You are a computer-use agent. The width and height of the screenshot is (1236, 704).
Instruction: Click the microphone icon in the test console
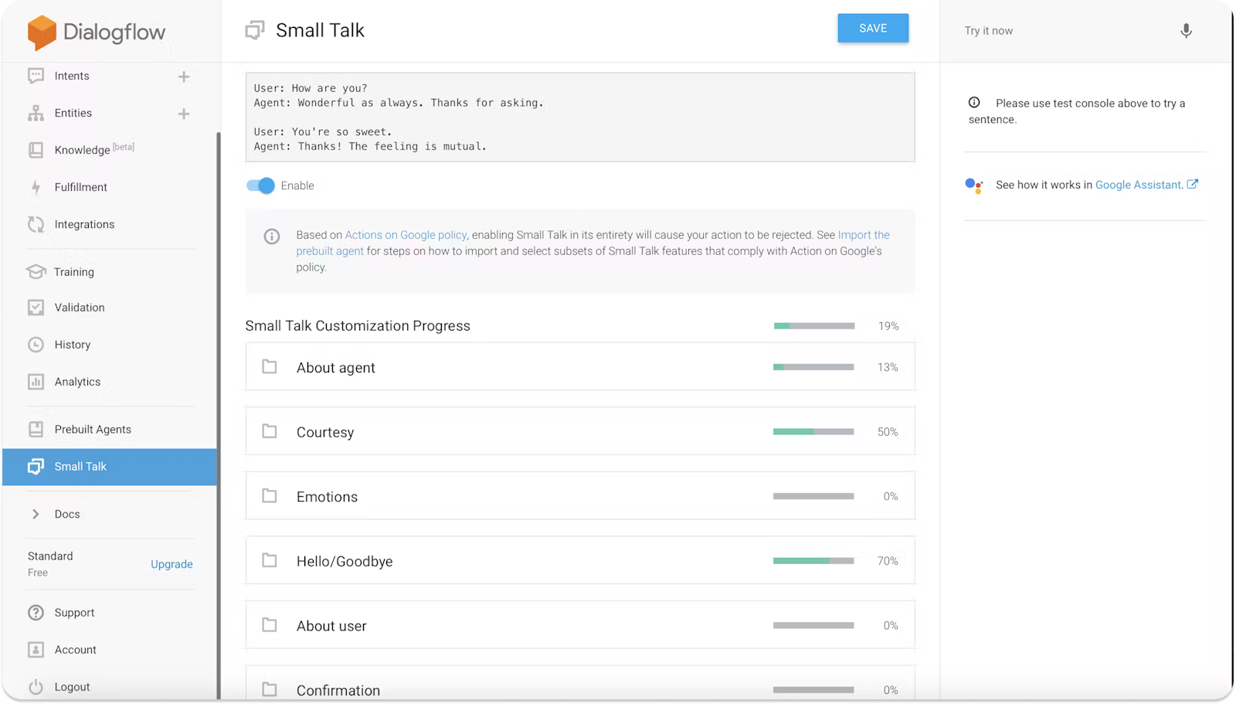pos(1187,31)
